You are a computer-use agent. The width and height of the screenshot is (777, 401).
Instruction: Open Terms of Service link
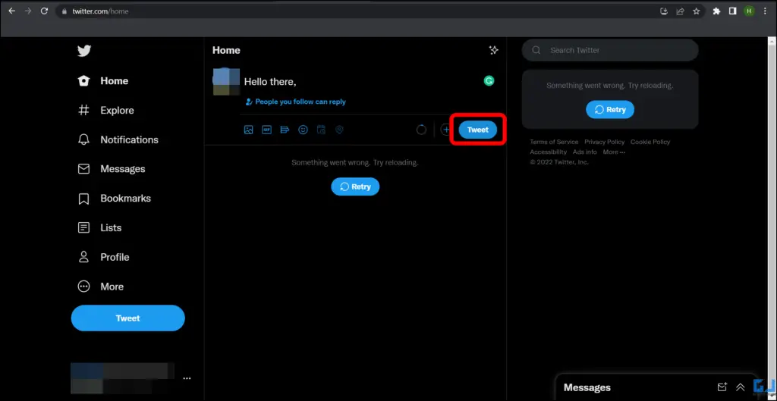[554, 142]
